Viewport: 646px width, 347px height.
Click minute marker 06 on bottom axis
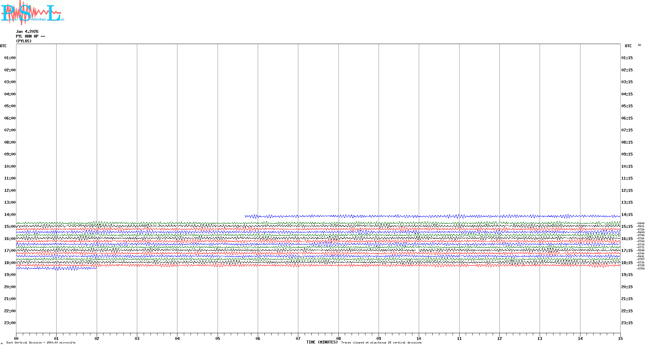click(258, 338)
